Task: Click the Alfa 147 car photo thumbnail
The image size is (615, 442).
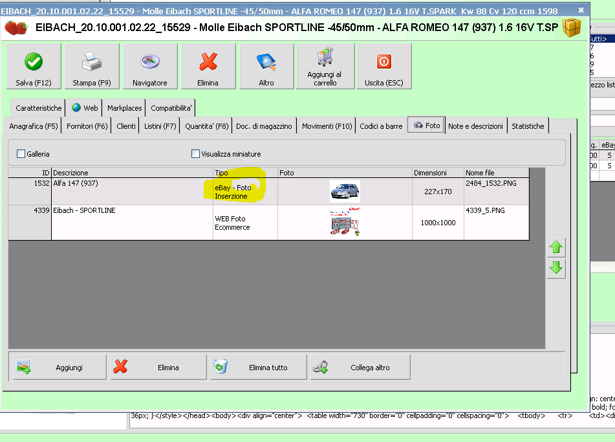Action: 345,191
